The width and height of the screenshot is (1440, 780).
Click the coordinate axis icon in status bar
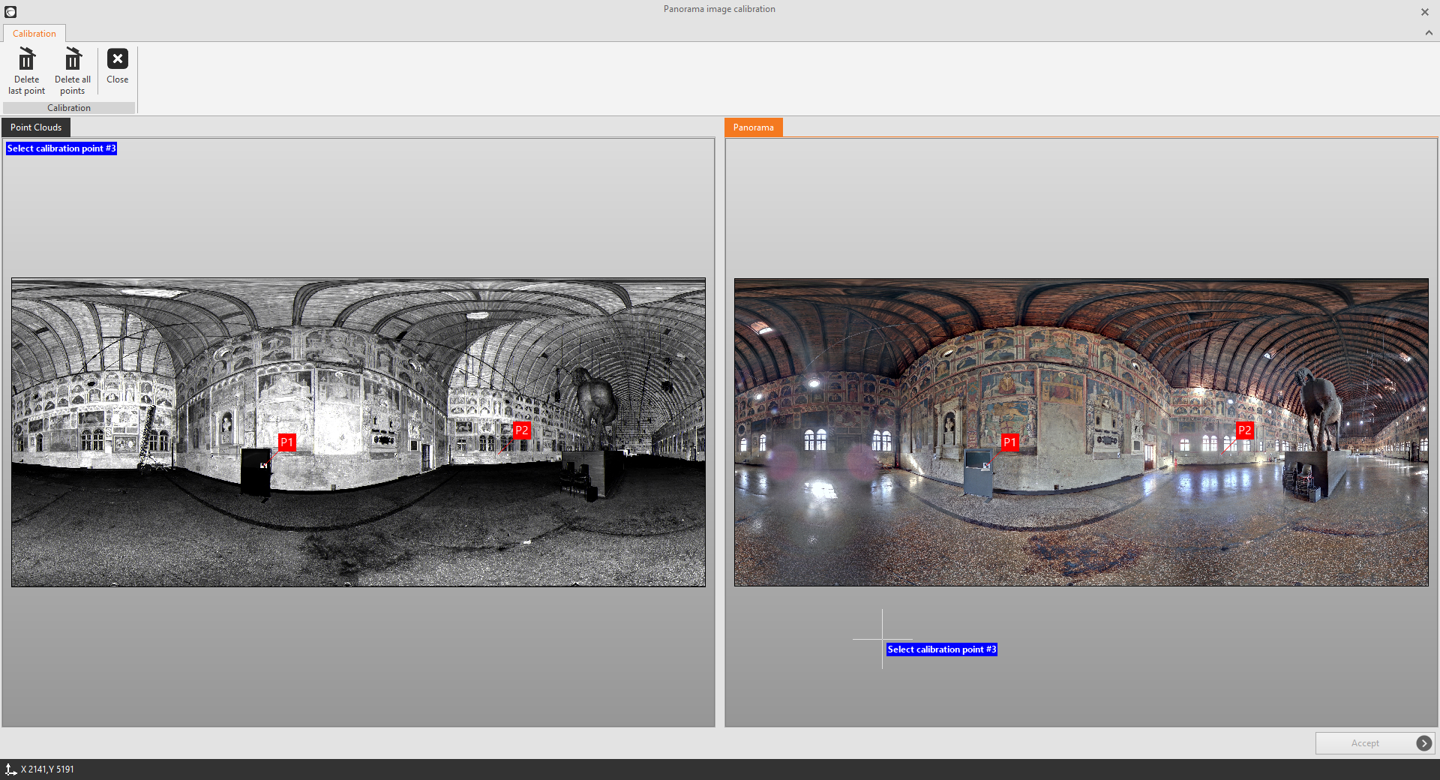[10, 769]
